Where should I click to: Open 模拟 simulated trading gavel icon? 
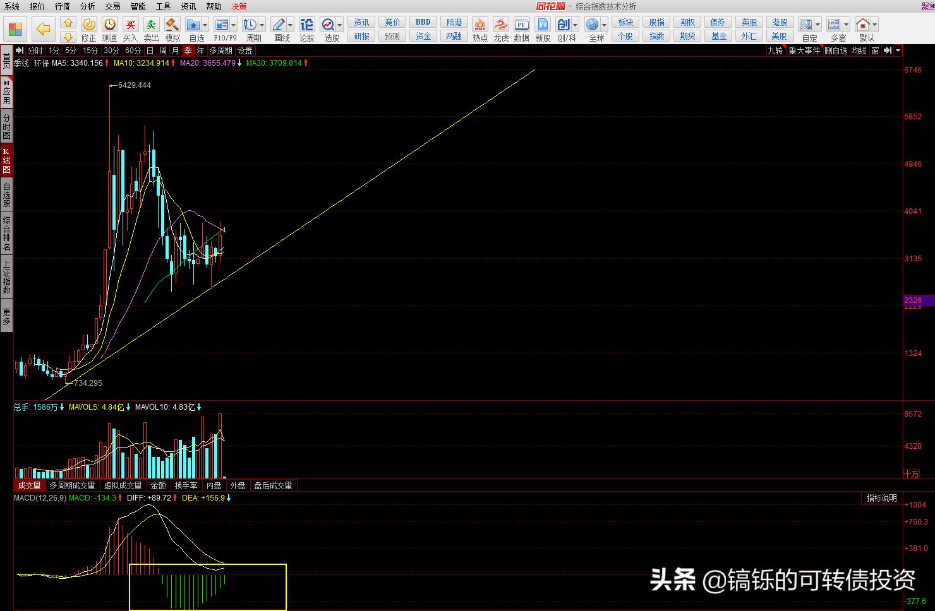pos(172,25)
